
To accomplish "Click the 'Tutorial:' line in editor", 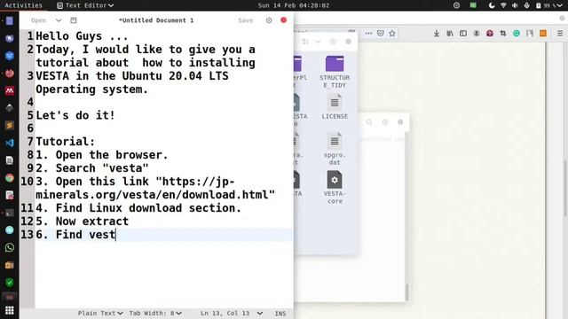I will pos(65,142).
